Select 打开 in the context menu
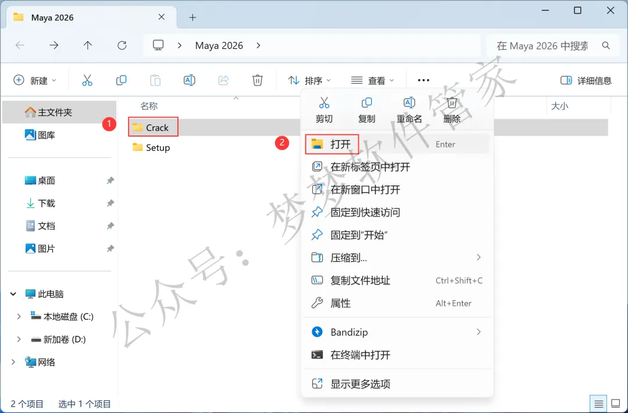This screenshot has height=413, width=628. pyautogui.click(x=397, y=144)
